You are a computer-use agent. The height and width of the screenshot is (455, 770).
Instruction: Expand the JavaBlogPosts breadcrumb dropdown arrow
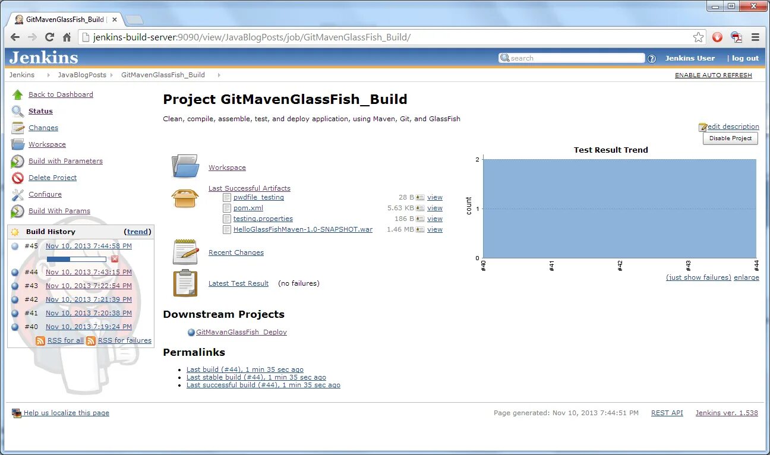[x=111, y=75]
